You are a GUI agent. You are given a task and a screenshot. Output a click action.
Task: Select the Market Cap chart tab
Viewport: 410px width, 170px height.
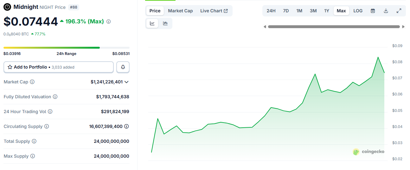(x=180, y=11)
